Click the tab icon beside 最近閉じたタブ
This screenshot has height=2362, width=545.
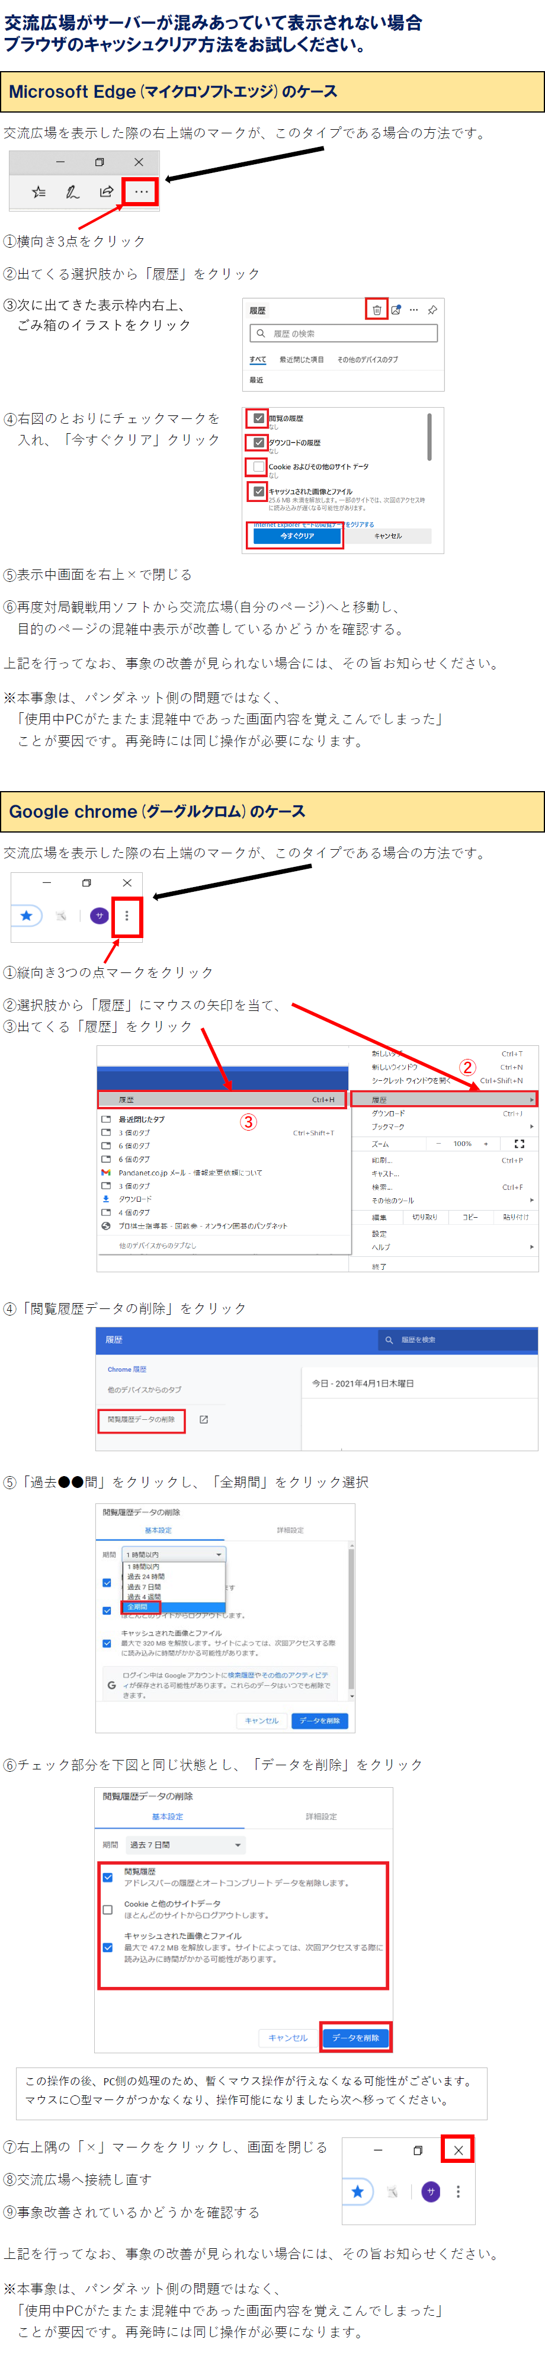(x=106, y=1119)
